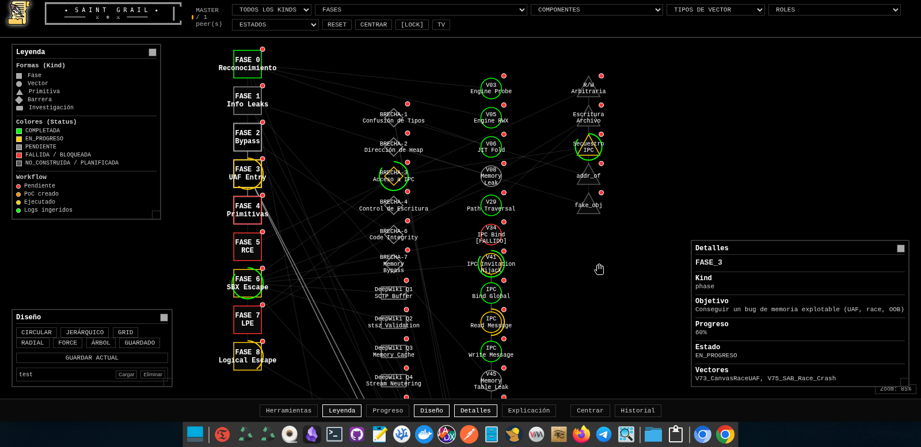Image resolution: width=921 pixels, height=447 pixels.
Task: Click Cargar for the test layout
Action: [x=126, y=375]
